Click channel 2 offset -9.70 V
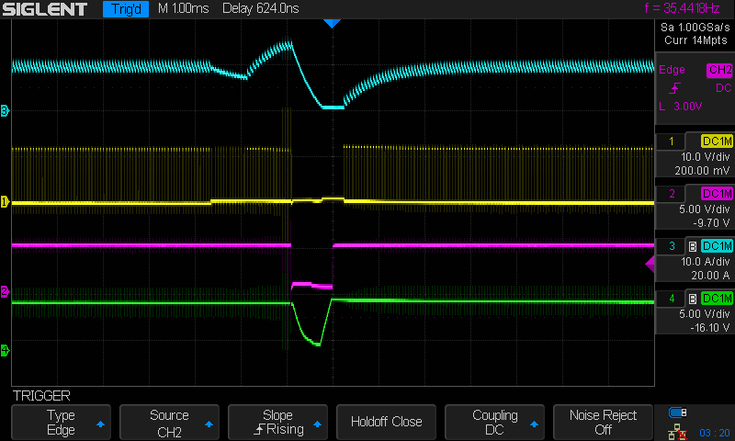Screen dimensions: 735x441 tap(711, 223)
